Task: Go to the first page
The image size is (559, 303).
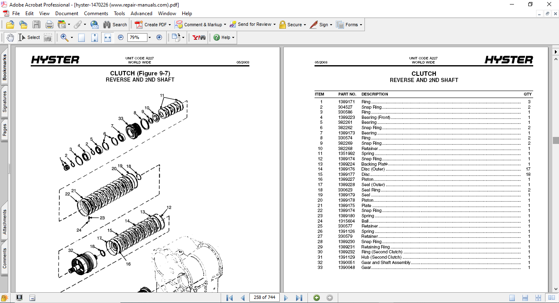Action: pyautogui.click(x=229, y=298)
